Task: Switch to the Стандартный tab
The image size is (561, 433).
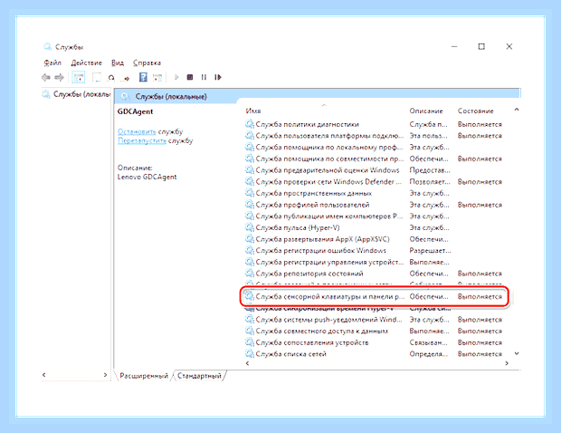Action: 199,376
